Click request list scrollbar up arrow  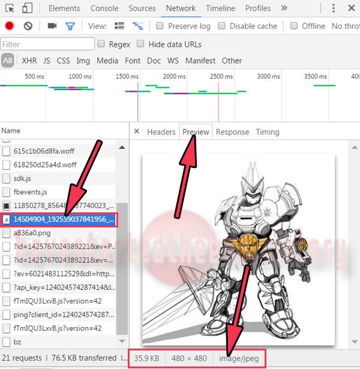[122, 148]
